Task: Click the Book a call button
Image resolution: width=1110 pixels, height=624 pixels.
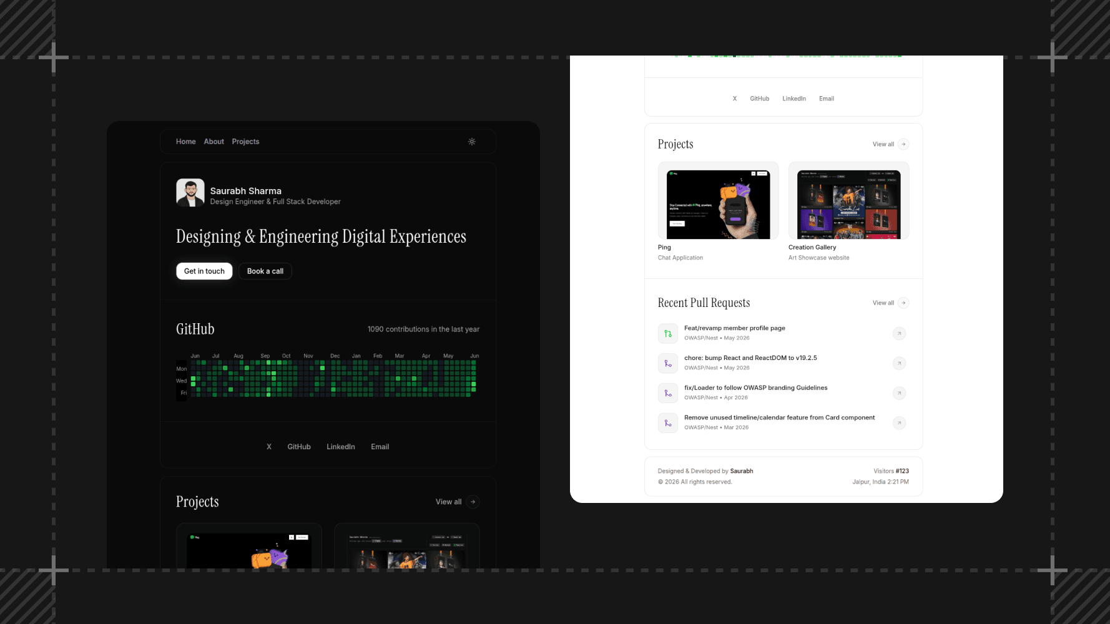Action: tap(265, 271)
